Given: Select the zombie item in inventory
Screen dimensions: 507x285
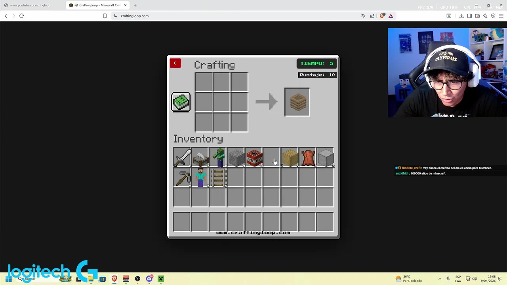Looking at the screenshot, I should 218,157.
